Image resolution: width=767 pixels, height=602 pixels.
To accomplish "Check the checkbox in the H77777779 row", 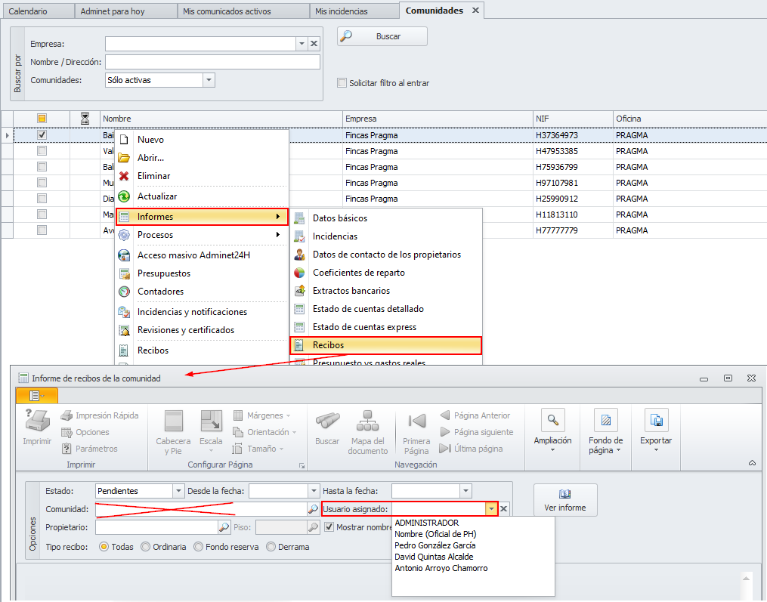I will coord(42,230).
